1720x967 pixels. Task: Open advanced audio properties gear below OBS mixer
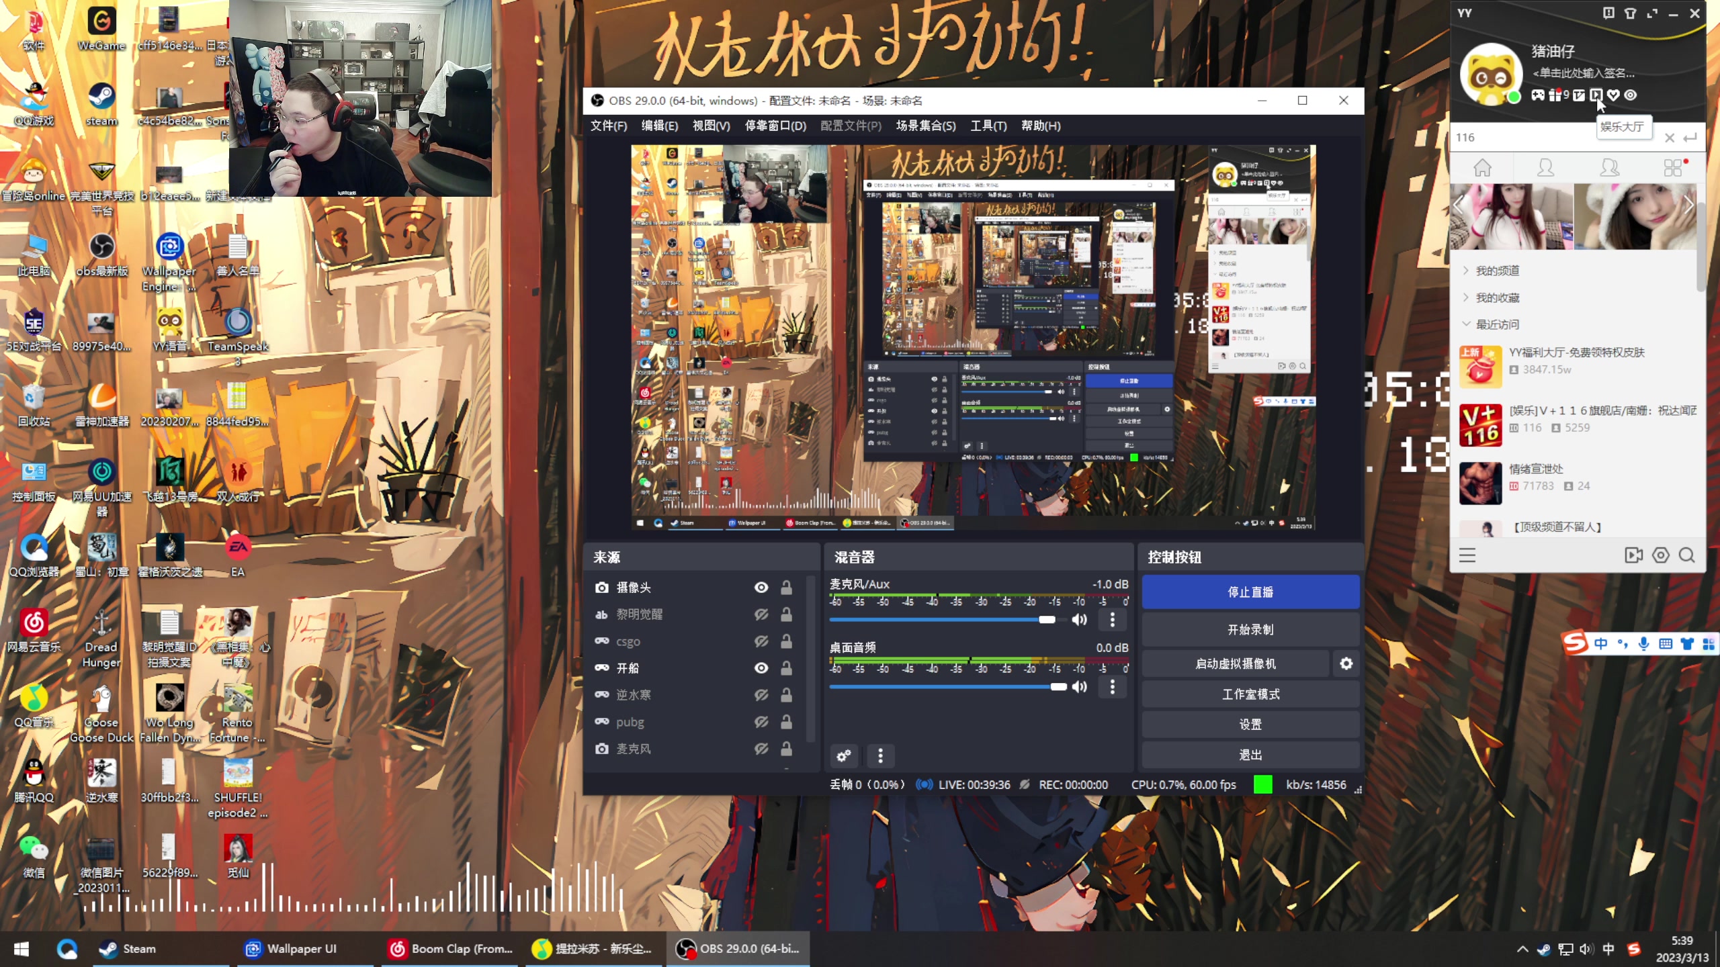[844, 756]
